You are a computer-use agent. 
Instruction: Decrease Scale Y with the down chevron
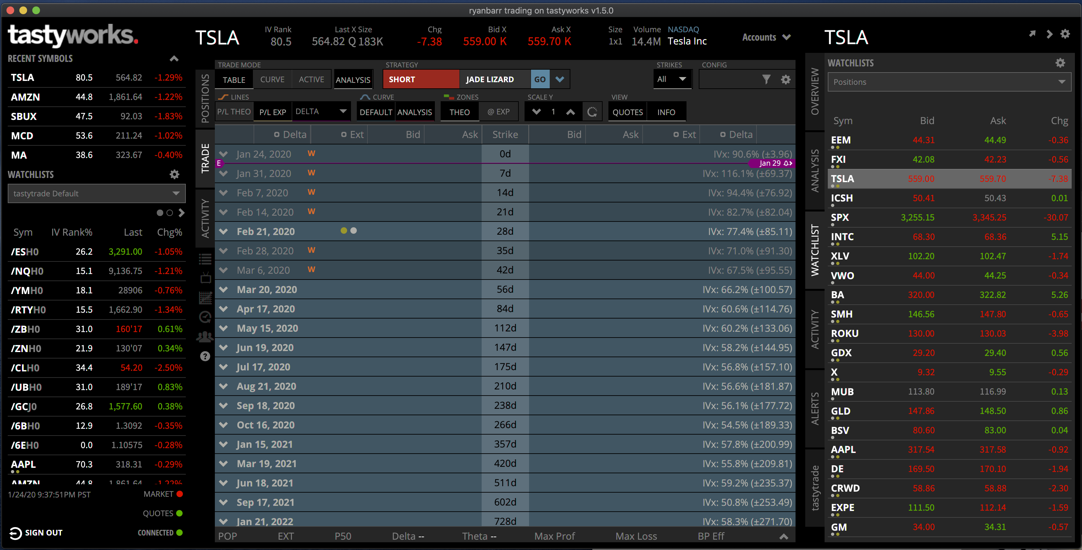tap(536, 112)
